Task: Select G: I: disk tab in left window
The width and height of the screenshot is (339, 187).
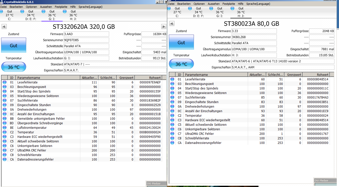Action: click(x=52, y=15)
